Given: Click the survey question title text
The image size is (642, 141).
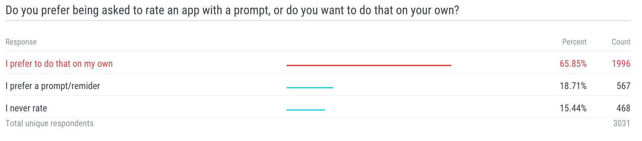Looking at the screenshot, I should [x=232, y=10].
